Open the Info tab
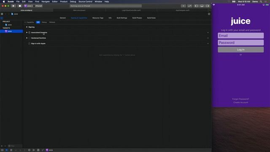Screen dimensions: 270x152 point(110,18)
